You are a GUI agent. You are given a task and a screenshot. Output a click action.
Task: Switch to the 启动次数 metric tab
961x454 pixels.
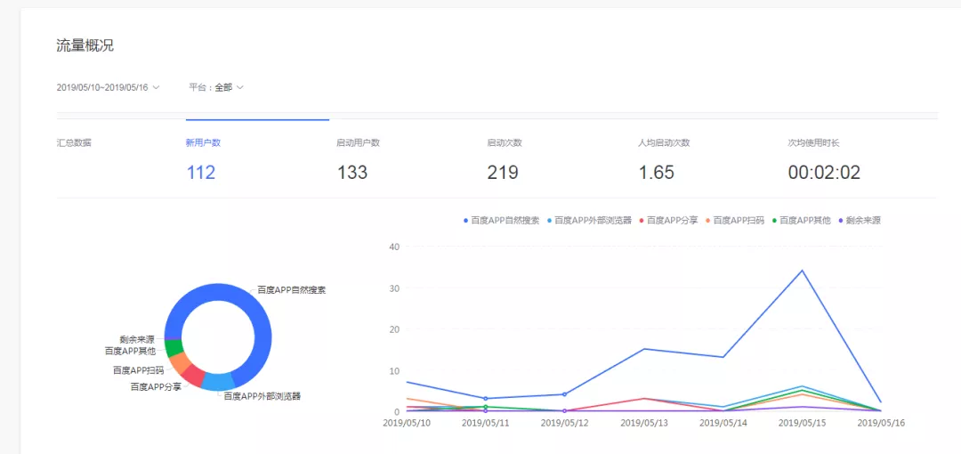[x=504, y=142]
